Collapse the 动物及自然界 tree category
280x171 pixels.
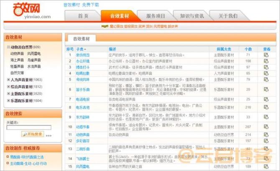tap(8, 47)
